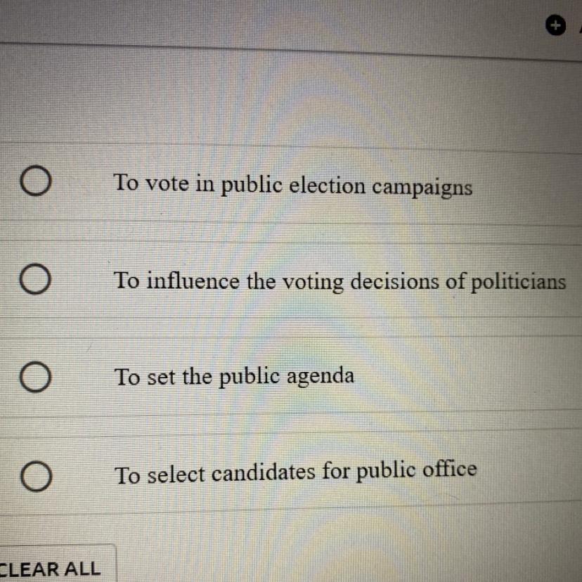This screenshot has width=582, height=582.
Task: Click the word "office" in the fourth answer
Action: [x=448, y=470]
